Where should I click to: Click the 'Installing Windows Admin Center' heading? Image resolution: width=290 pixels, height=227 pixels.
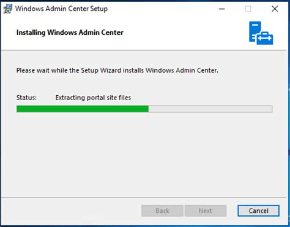[x=70, y=32]
